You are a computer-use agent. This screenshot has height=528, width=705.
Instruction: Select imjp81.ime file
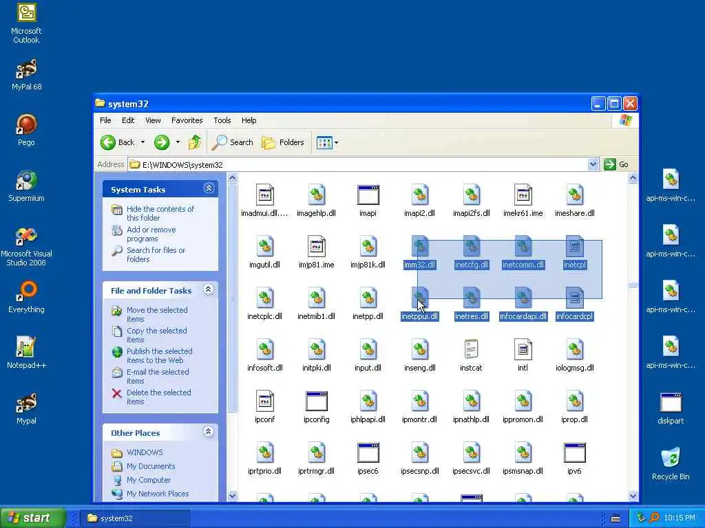tap(316, 252)
